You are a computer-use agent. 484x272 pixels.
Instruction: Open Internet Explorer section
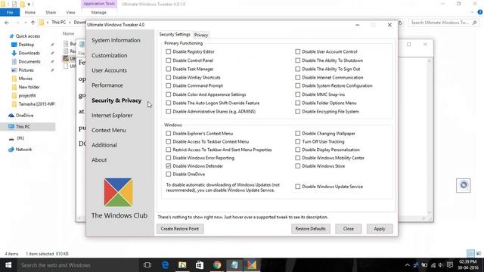coord(112,116)
